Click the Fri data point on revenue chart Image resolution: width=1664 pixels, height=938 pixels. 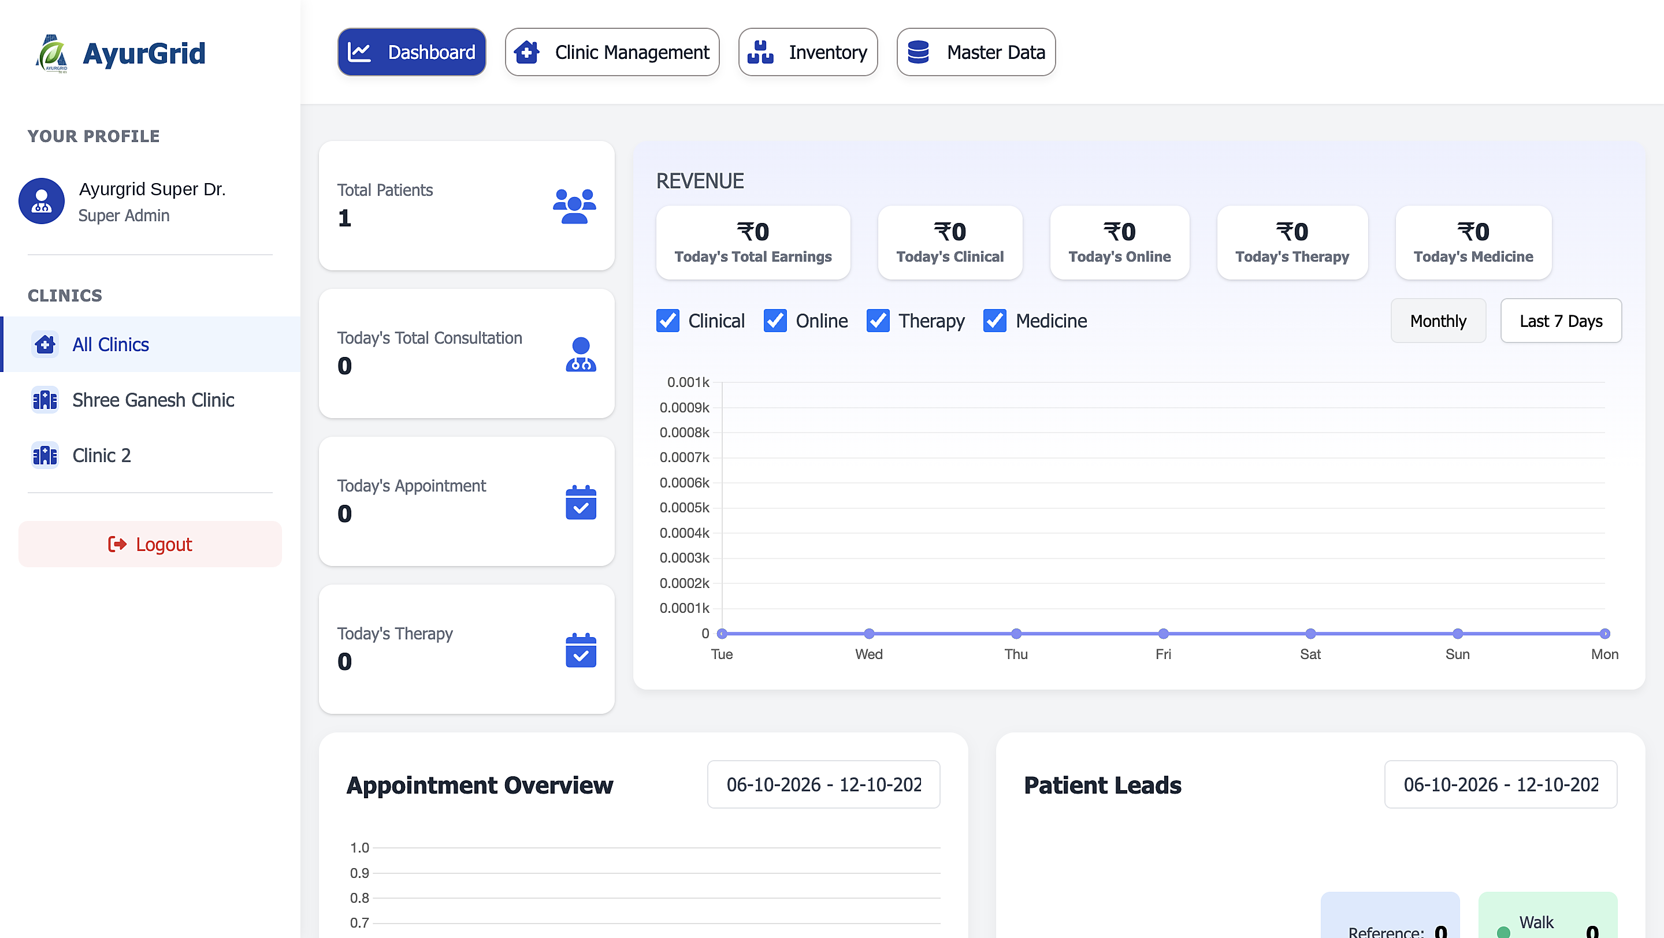tap(1164, 633)
